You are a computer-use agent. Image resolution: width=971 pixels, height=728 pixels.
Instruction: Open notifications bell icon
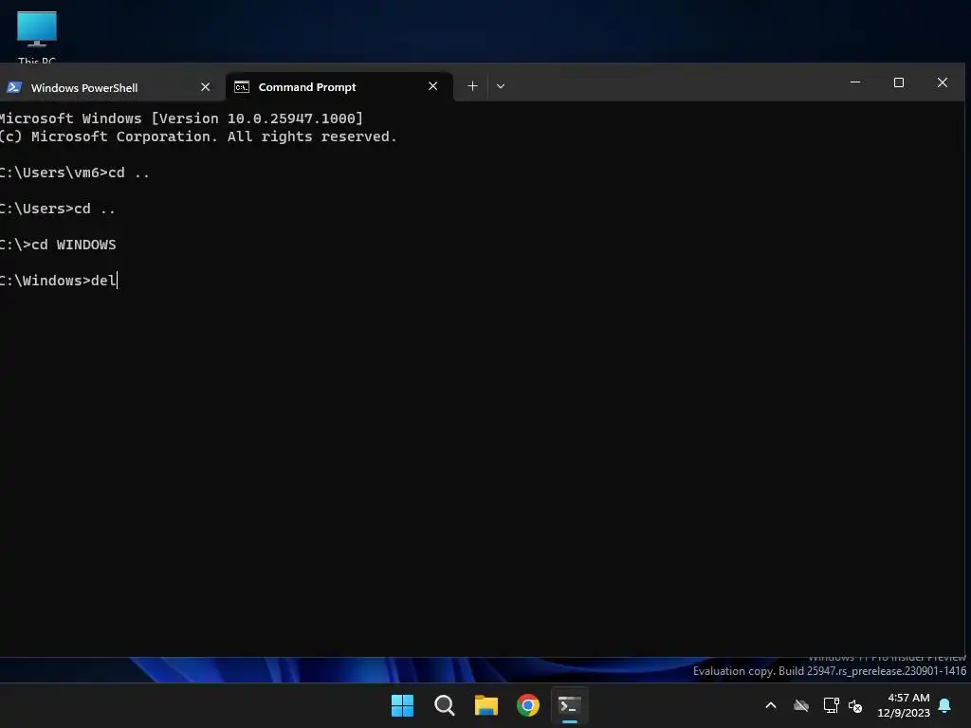point(945,705)
